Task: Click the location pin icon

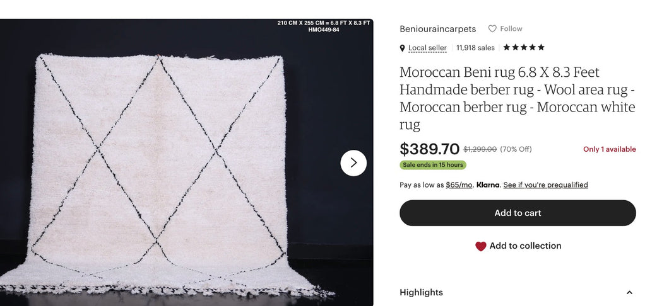Action: point(403,48)
